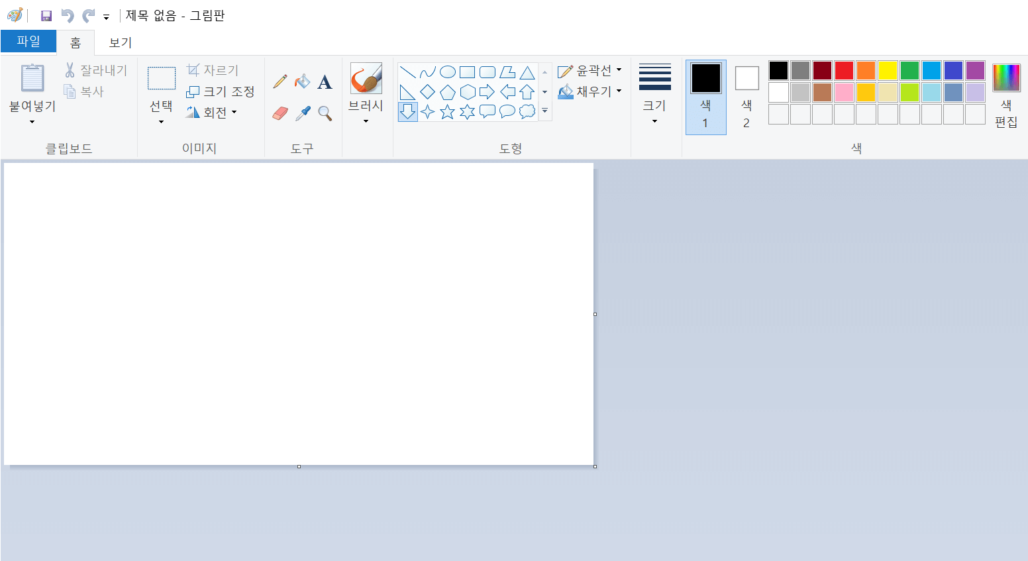Viewport: 1028px width, 561px height.
Task: Switch to the 보기 view tab
Action: coord(121,42)
